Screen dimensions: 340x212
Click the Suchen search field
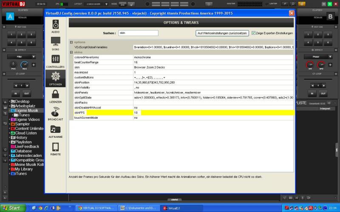tap(139, 33)
